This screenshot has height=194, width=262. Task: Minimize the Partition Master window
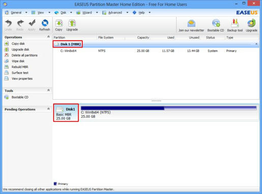tap(237, 4)
